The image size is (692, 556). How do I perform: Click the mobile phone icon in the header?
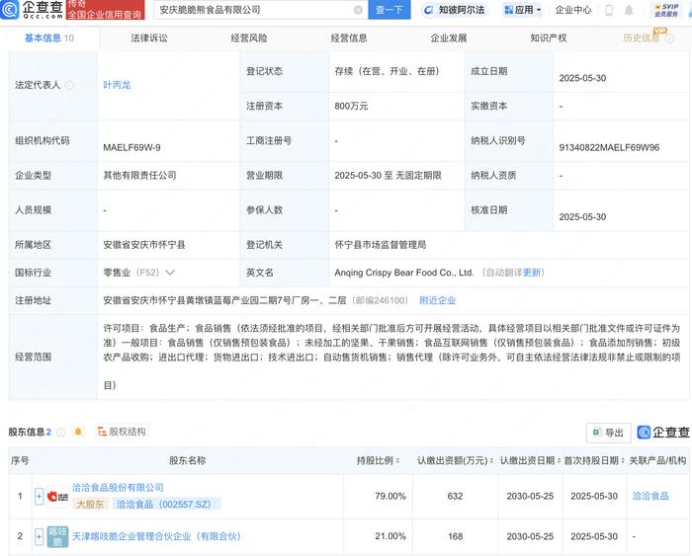[x=609, y=10]
